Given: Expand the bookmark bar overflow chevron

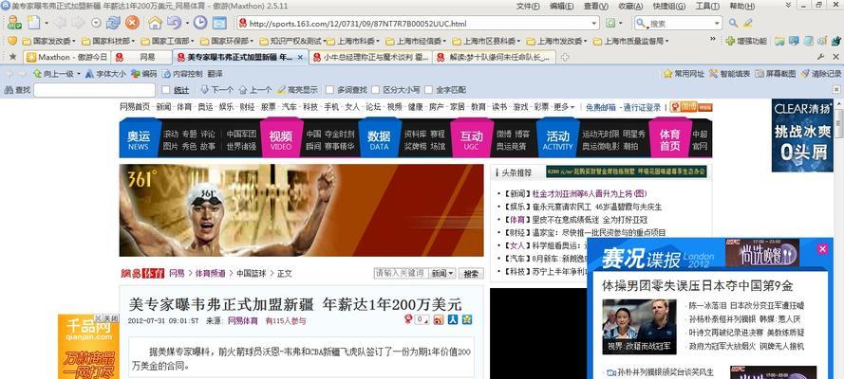Looking at the screenshot, I should pos(713,40).
